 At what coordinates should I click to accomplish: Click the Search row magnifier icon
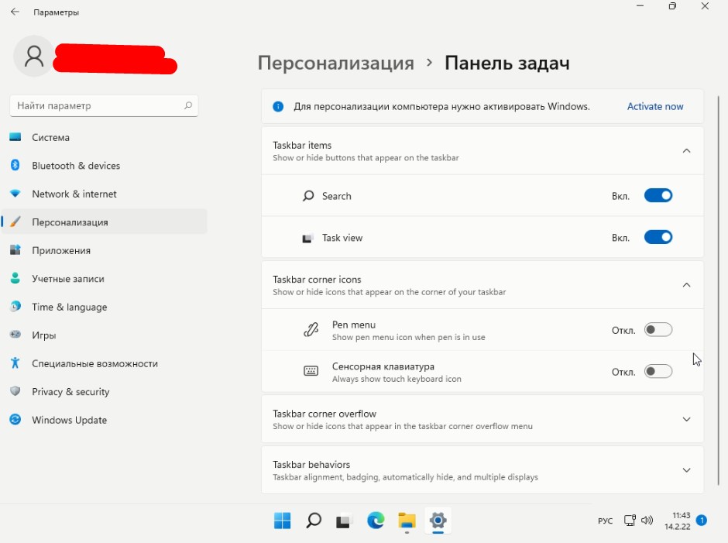(x=308, y=195)
